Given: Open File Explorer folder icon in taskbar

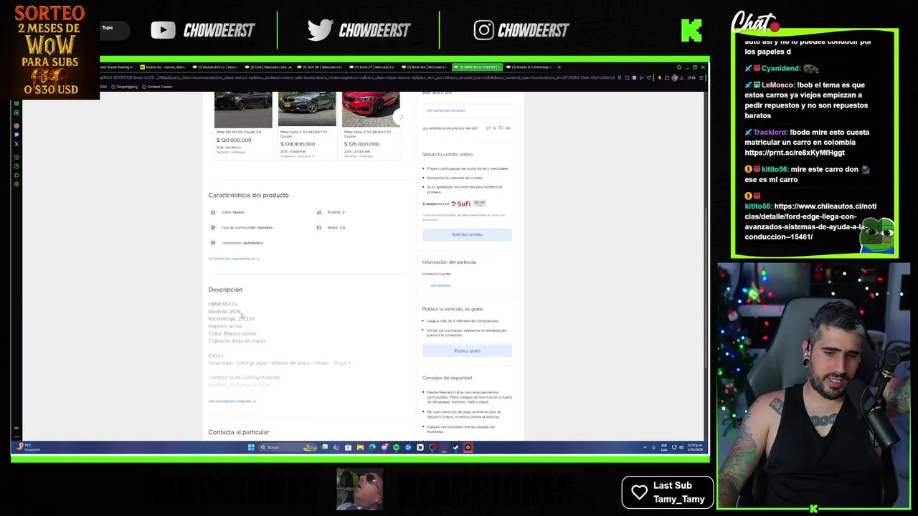Looking at the screenshot, I should pyautogui.click(x=360, y=447).
